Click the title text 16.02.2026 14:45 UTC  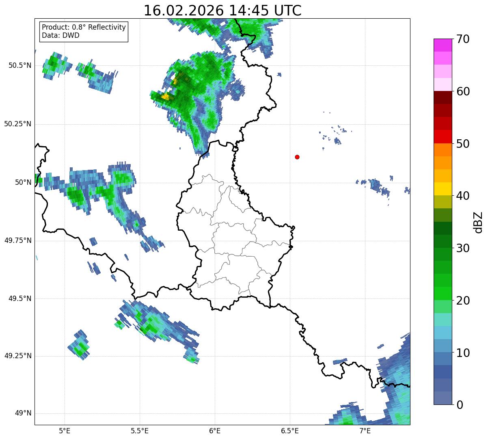pyautogui.click(x=222, y=11)
